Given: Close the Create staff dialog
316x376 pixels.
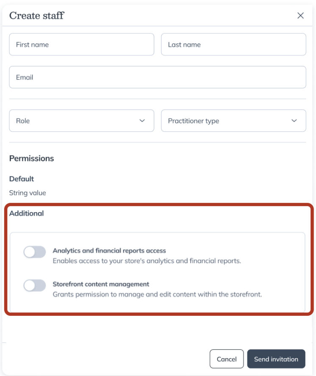Looking at the screenshot, I should click(300, 16).
